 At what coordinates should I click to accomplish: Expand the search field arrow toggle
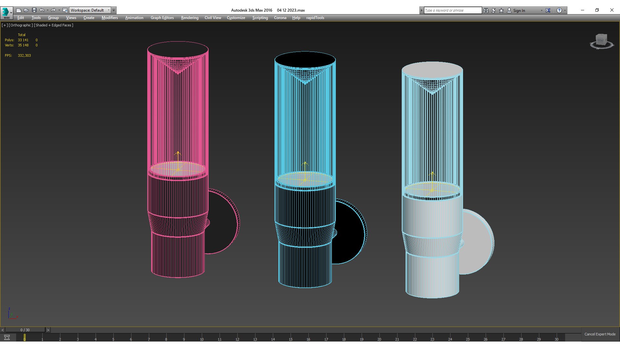tap(421, 10)
